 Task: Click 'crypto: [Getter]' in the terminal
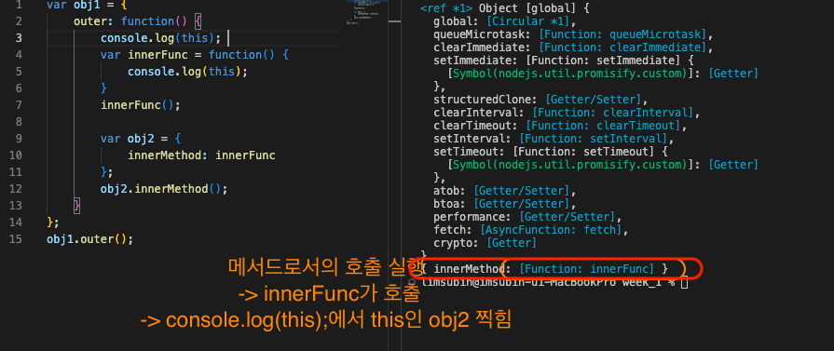[485, 242]
